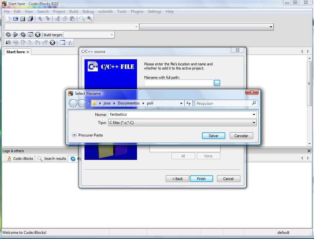Click Cancelar in Select filename dialog
The height and width of the screenshot is (239, 314).
(x=241, y=136)
